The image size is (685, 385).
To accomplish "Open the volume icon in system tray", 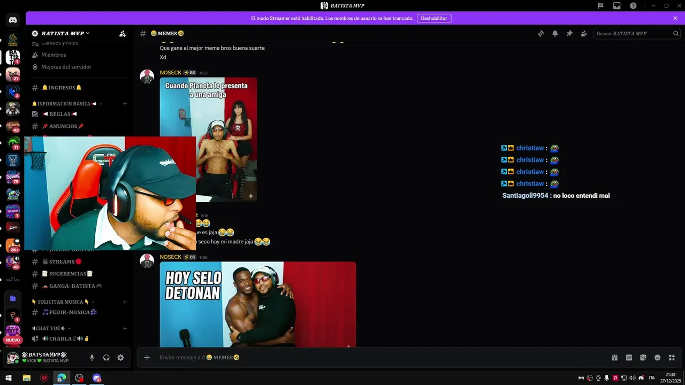I will point(633,378).
